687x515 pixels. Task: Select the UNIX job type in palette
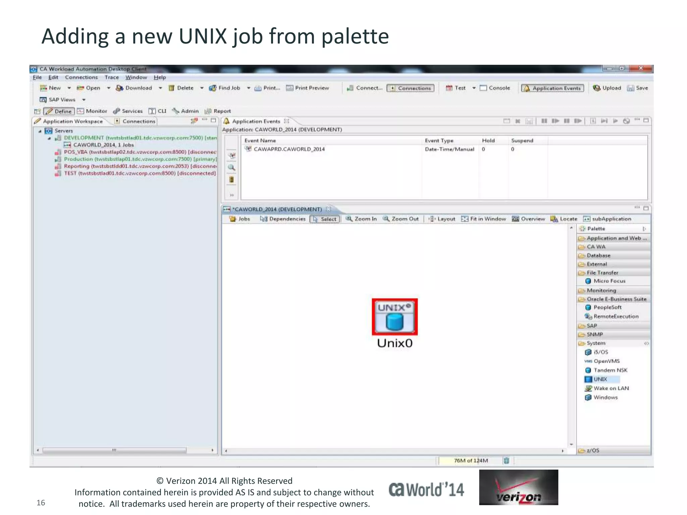pyautogui.click(x=601, y=379)
